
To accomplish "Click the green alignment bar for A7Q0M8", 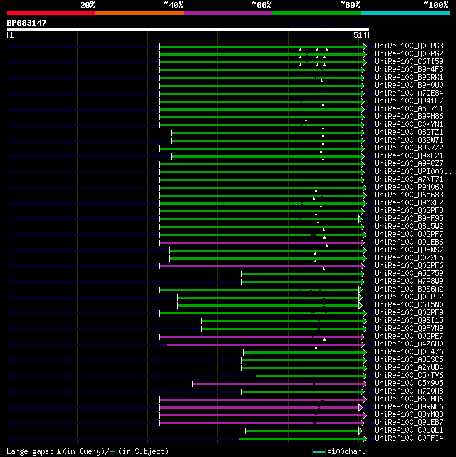I will (301, 391).
